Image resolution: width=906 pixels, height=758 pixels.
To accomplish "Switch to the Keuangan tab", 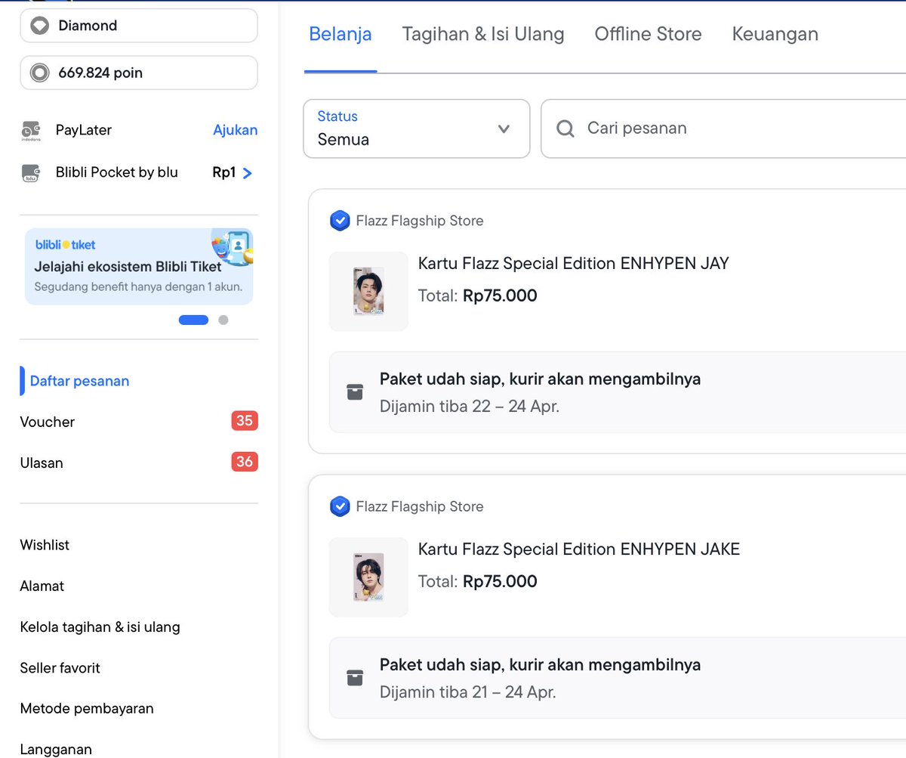I will [x=775, y=34].
